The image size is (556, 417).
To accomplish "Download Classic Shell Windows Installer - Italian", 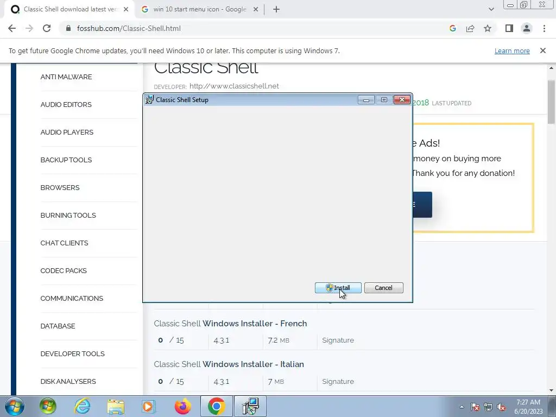I will (x=229, y=364).
